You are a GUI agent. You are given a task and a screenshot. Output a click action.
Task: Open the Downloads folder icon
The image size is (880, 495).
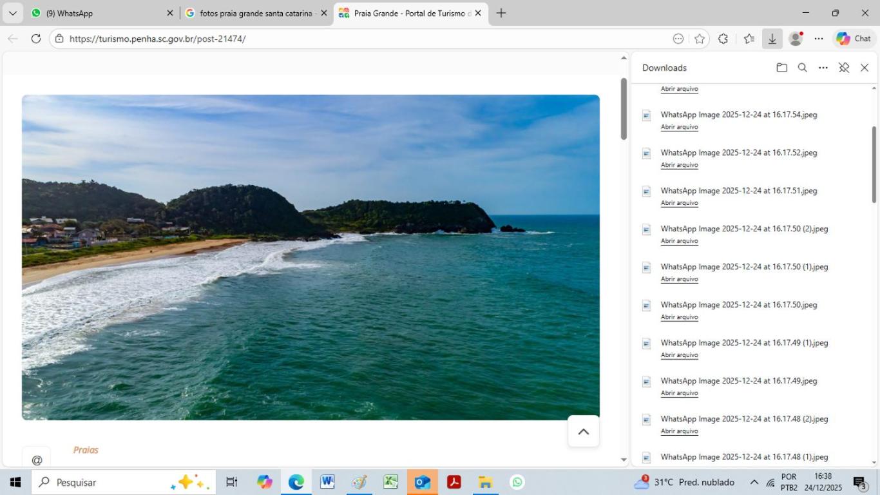pyautogui.click(x=781, y=68)
